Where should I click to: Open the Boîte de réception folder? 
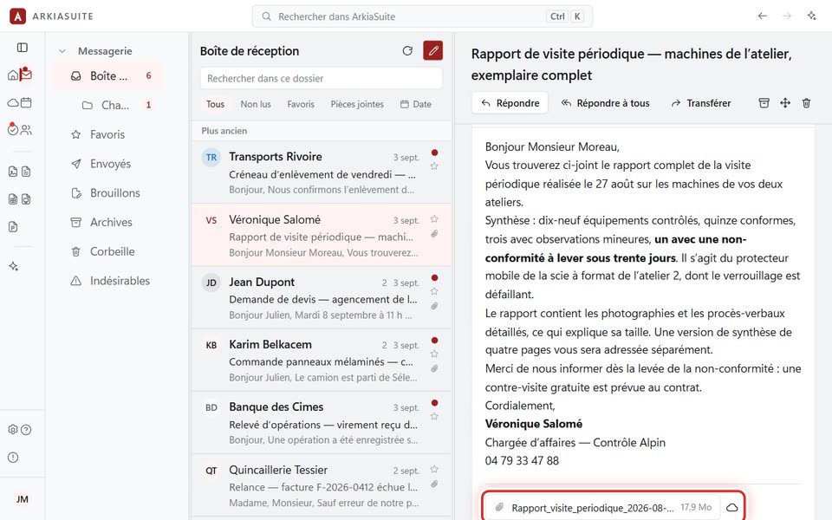[107, 76]
